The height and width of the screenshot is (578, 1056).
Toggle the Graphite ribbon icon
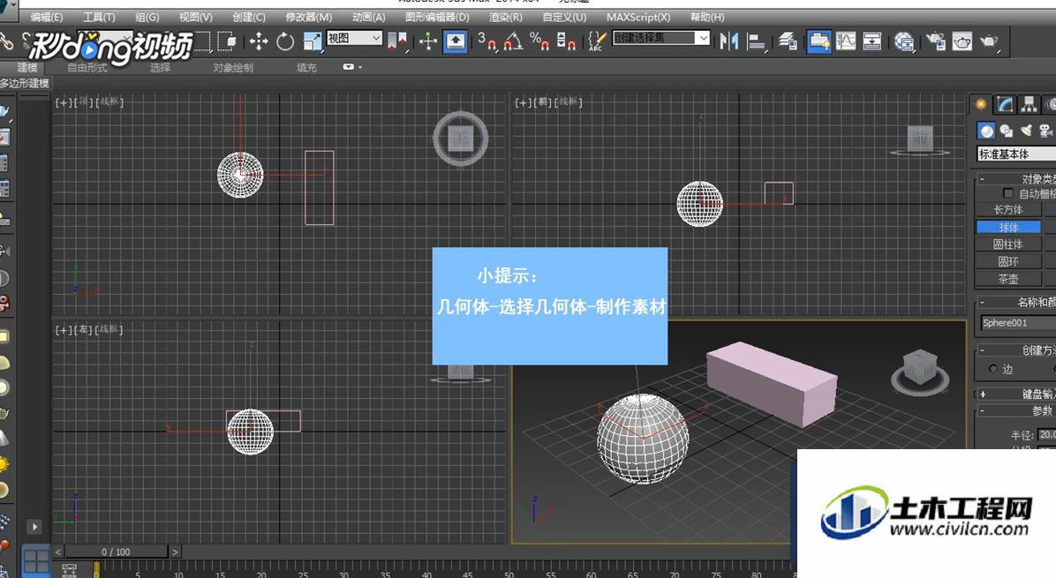pyautogui.click(x=819, y=41)
